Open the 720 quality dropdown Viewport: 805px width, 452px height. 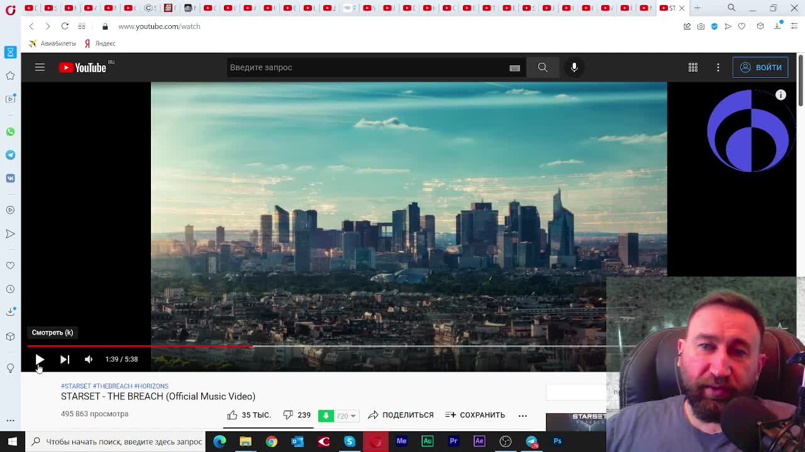pyautogui.click(x=346, y=416)
